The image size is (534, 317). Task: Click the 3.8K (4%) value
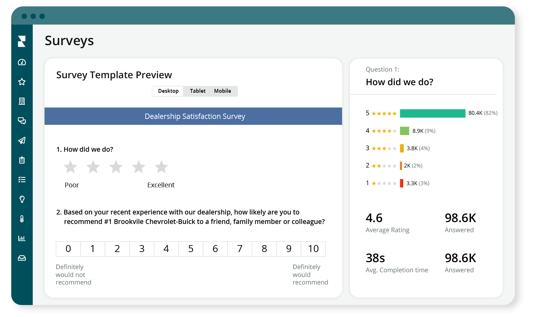[x=418, y=148]
